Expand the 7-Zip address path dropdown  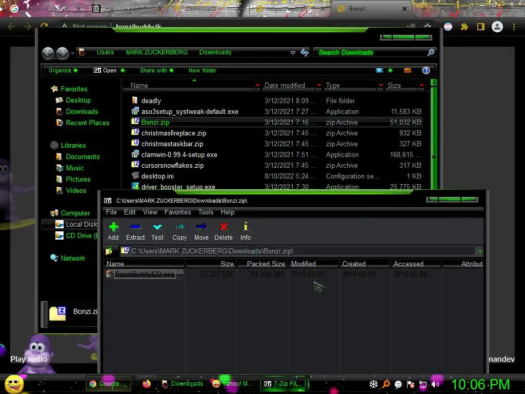[x=480, y=251]
